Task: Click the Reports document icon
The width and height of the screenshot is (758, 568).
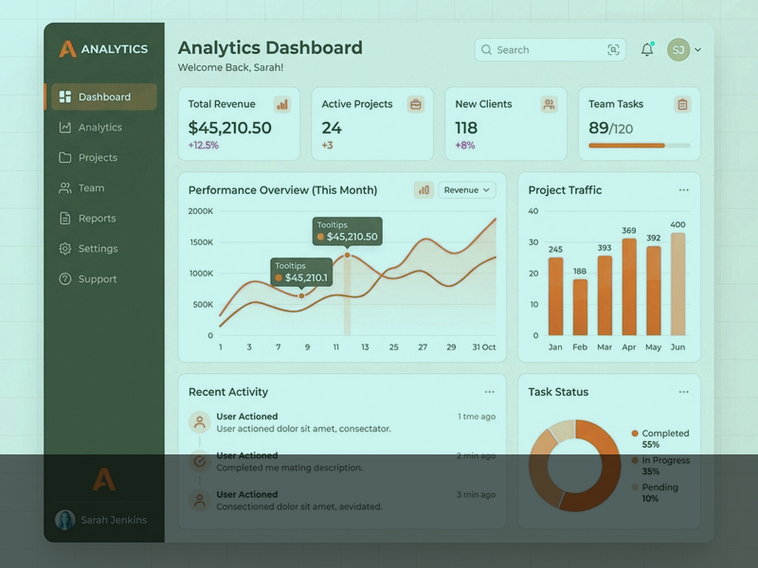Action: pos(64,219)
